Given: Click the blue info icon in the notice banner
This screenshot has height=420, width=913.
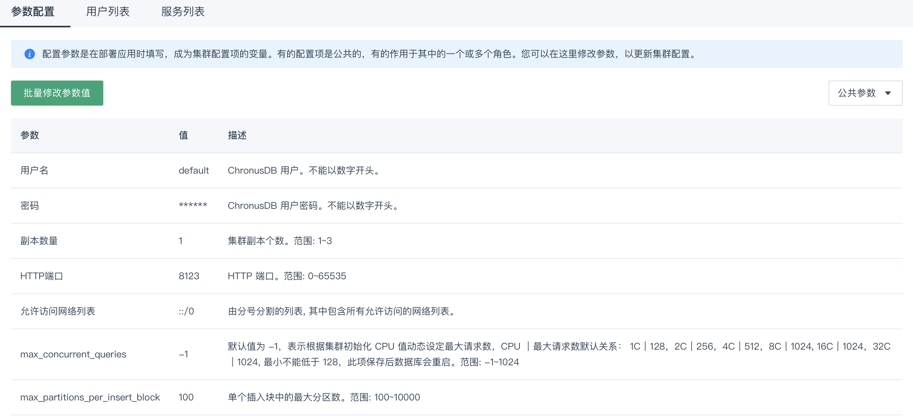Looking at the screenshot, I should tap(30, 54).
